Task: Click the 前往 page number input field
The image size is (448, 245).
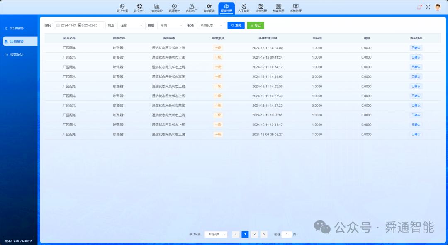Action: pos(287,234)
